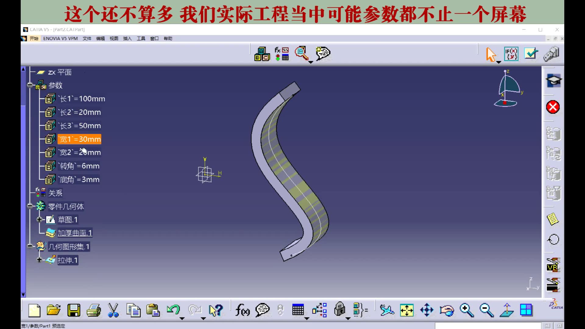Screen dimensions: 585x329
Task: Select the Formula f(x) tool
Action: 242,310
